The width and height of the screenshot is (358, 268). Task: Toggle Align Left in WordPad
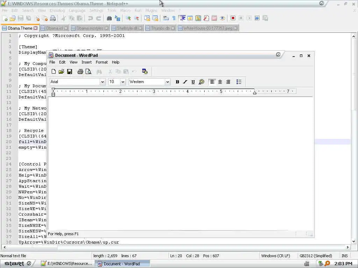pos(212,82)
